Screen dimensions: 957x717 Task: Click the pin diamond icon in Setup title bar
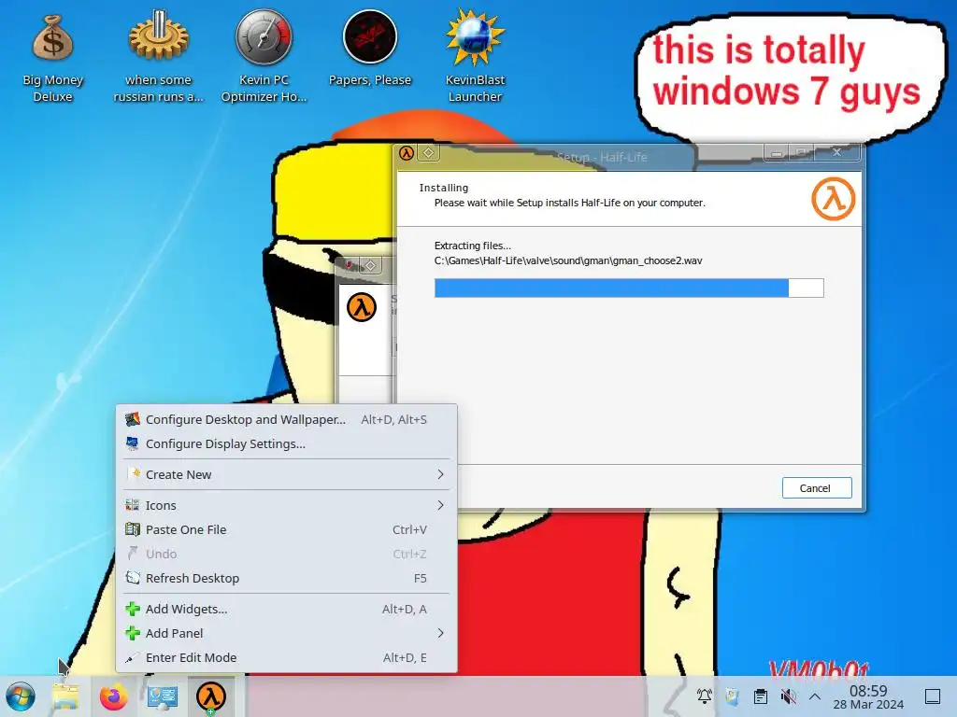pos(428,152)
